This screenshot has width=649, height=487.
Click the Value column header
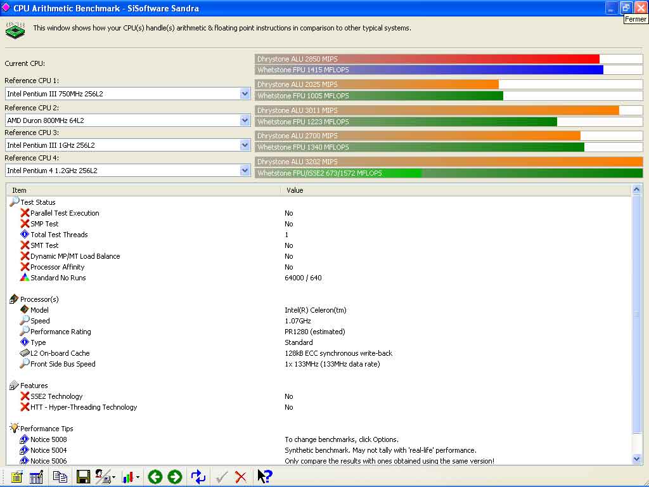455,190
